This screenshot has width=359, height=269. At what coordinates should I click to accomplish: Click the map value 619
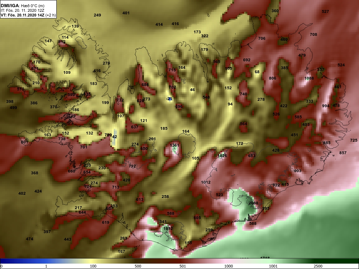(x=106, y=222)
